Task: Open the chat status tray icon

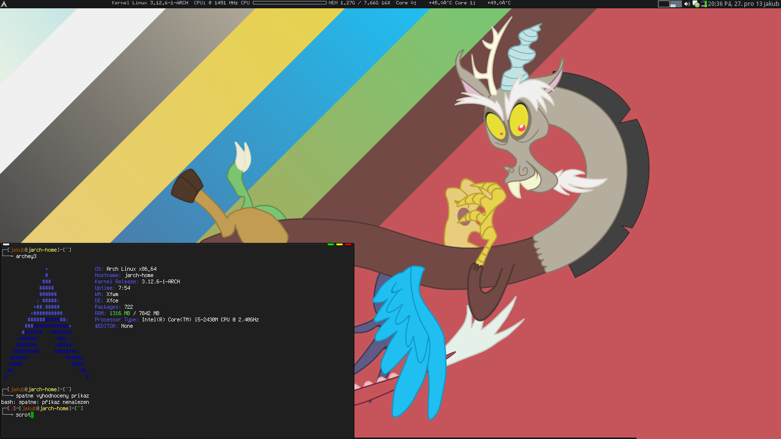Action: 696,4
